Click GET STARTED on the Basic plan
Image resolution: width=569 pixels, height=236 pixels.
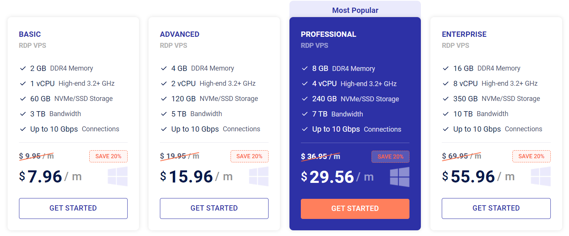73,208
